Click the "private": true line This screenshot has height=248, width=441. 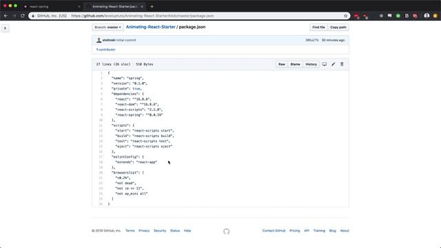[127, 89]
